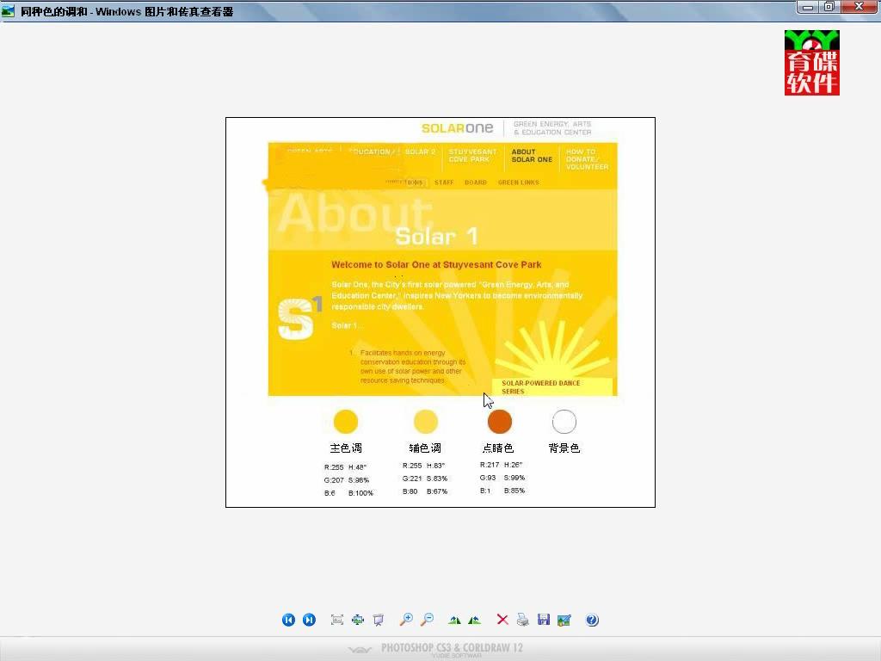The image size is (881, 661).
Task: Click the 主色调 label
Action: click(346, 448)
